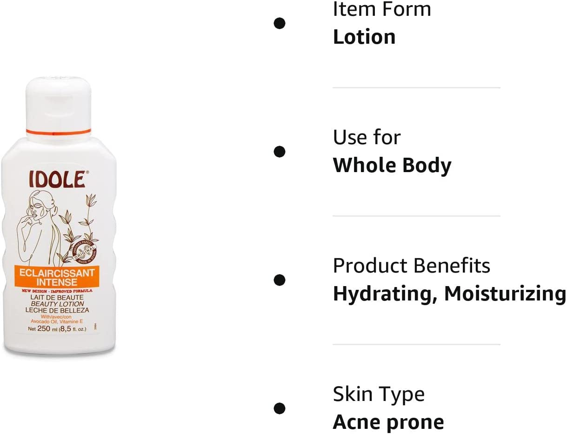Click the Item Form heading

tap(382, 9)
